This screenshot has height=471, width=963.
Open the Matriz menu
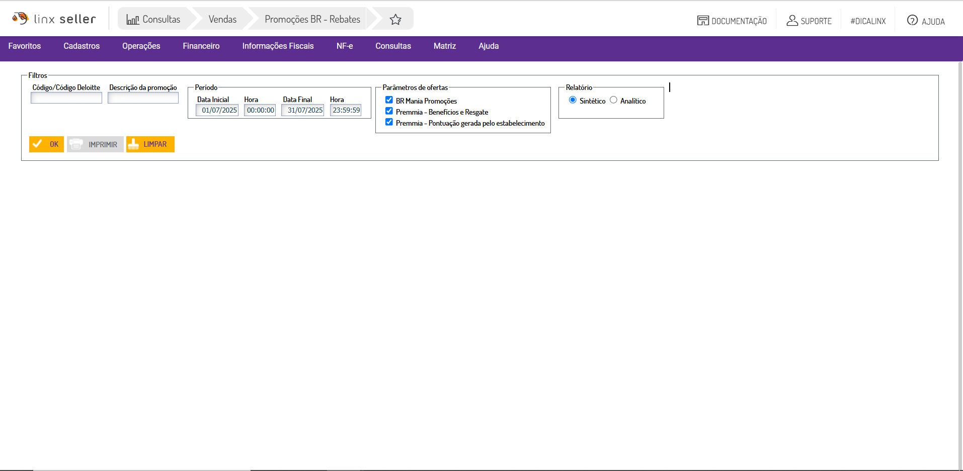tap(445, 46)
